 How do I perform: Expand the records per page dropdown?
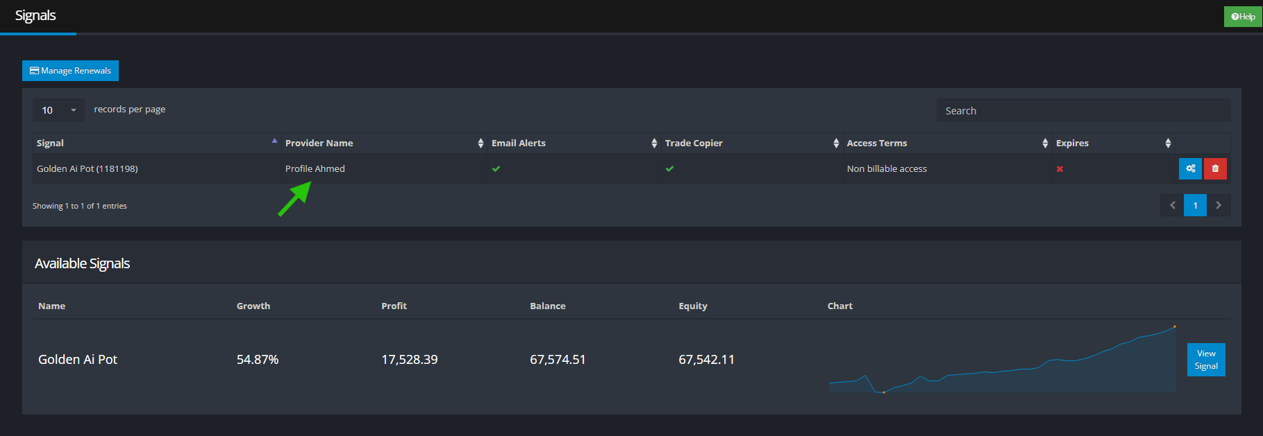click(x=58, y=110)
